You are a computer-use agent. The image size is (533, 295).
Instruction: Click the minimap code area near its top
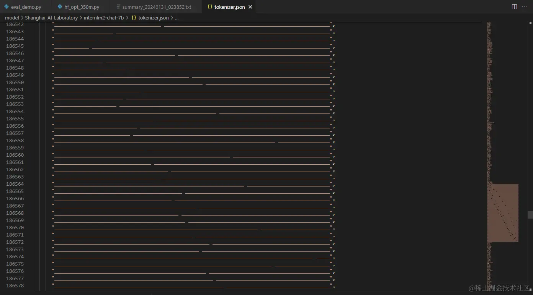click(490, 31)
